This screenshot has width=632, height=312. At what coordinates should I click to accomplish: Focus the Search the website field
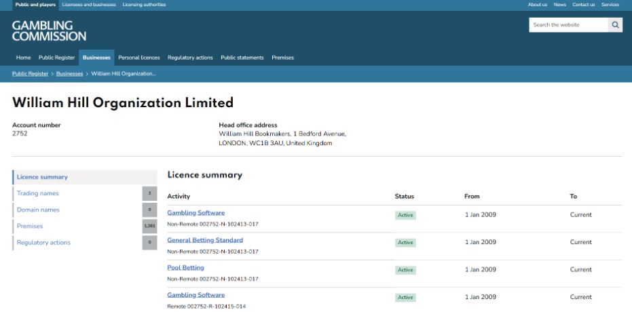(x=568, y=25)
